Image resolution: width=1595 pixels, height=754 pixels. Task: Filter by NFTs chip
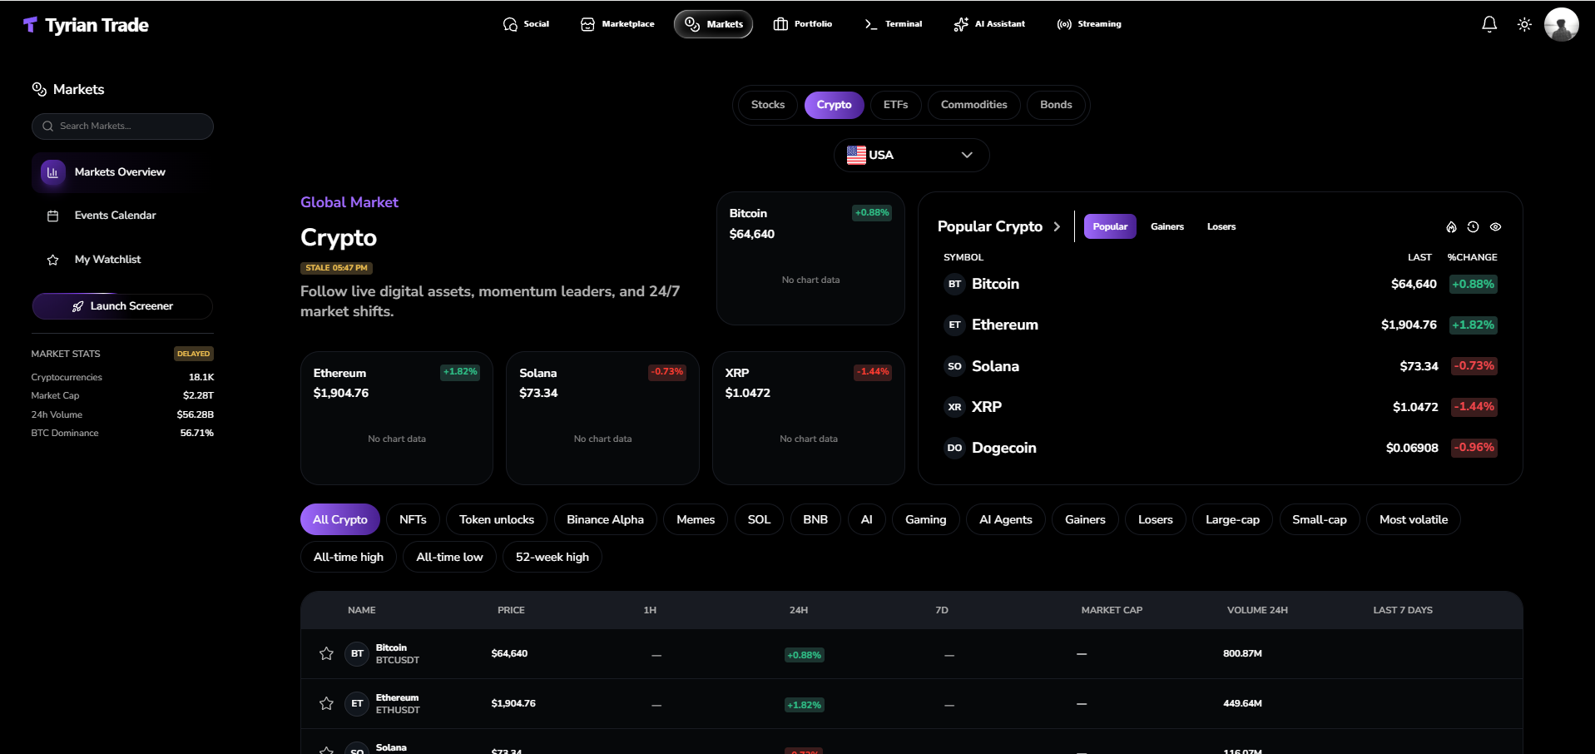pos(413,519)
